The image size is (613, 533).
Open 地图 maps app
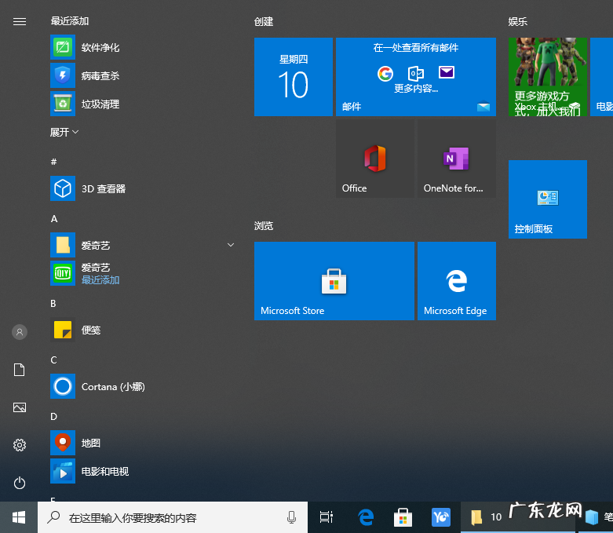coord(144,443)
